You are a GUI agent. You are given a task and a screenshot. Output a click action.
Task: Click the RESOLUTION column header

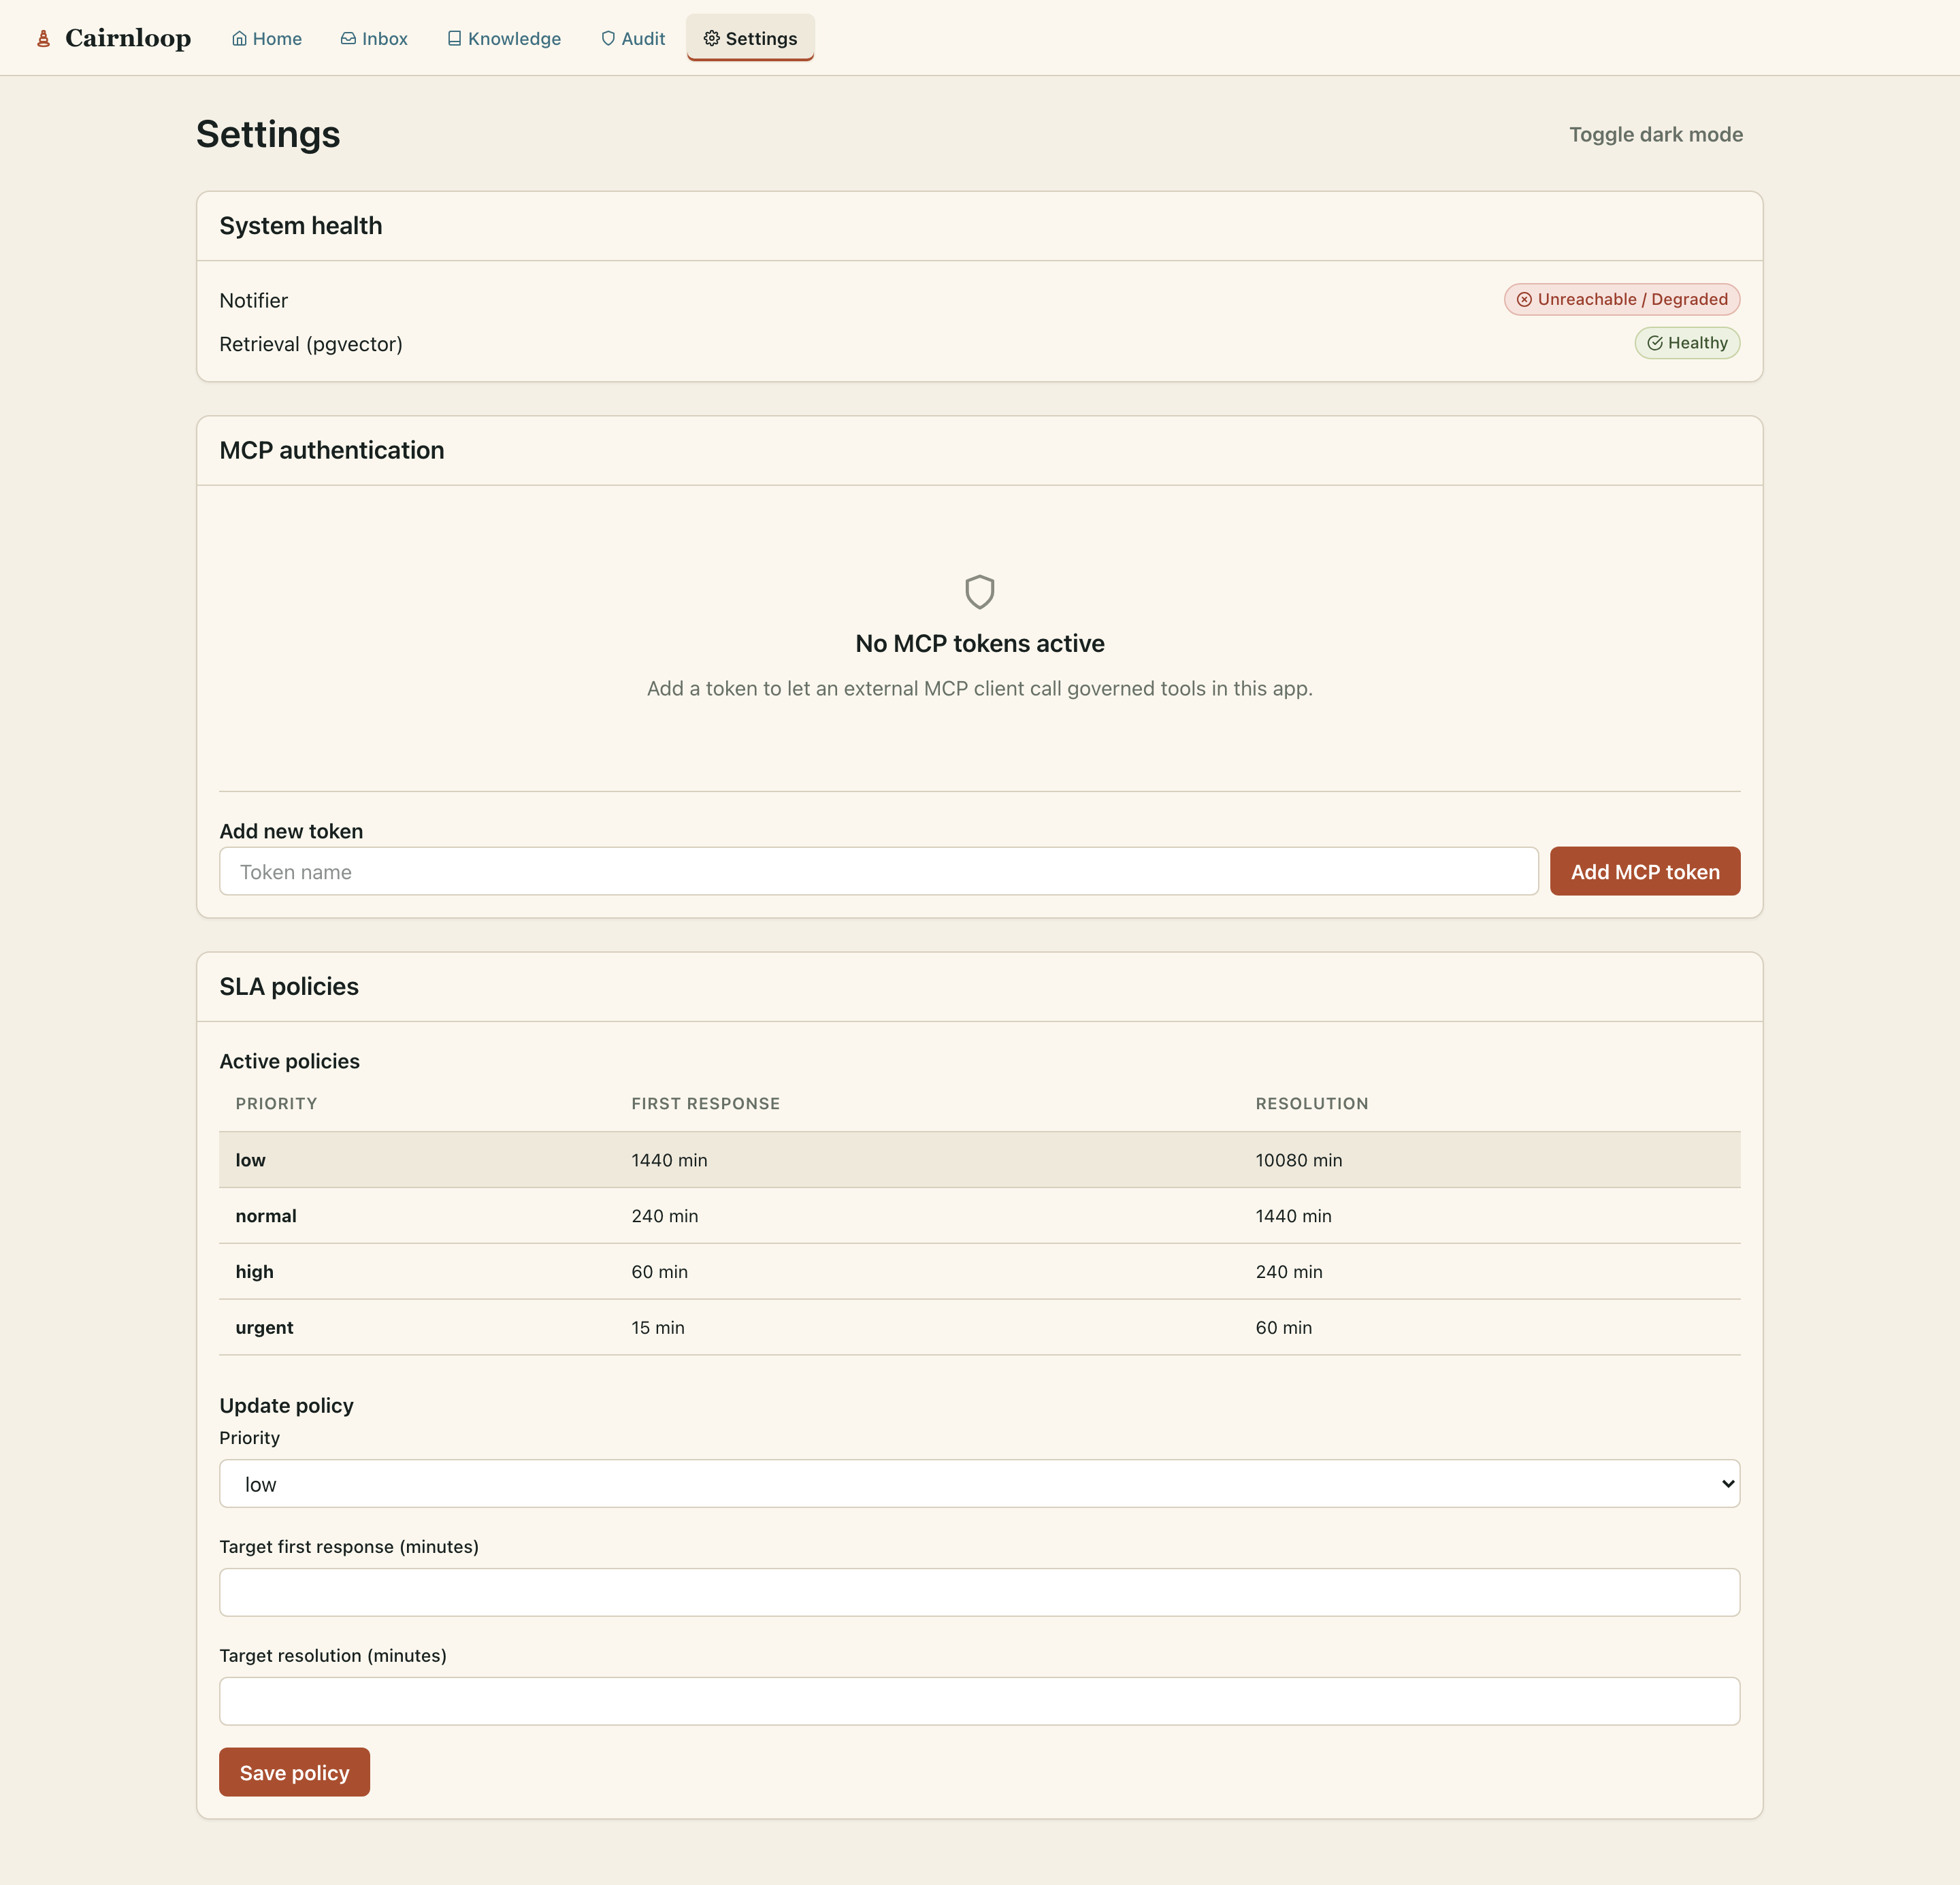coord(1311,1103)
